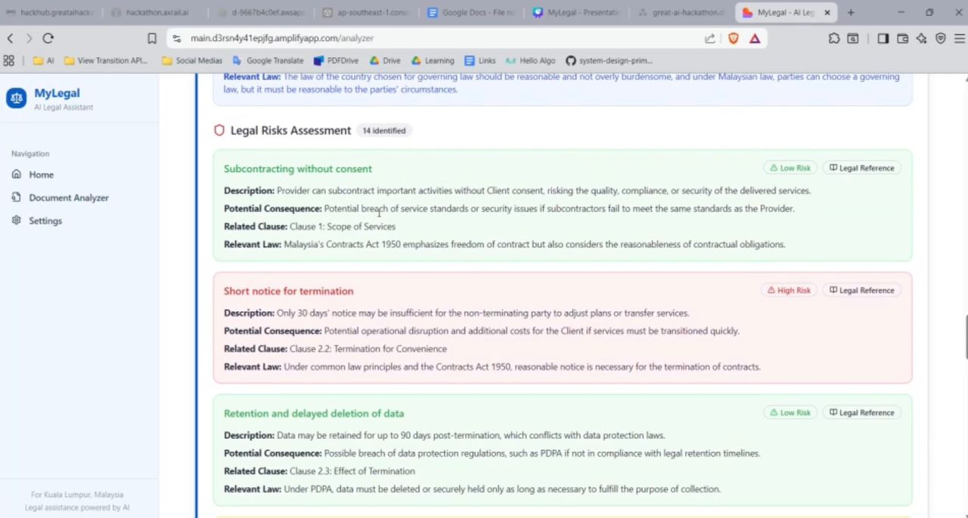The width and height of the screenshot is (968, 518).
Task: Open Legal Reference for Short notice for termination
Action: click(x=861, y=290)
